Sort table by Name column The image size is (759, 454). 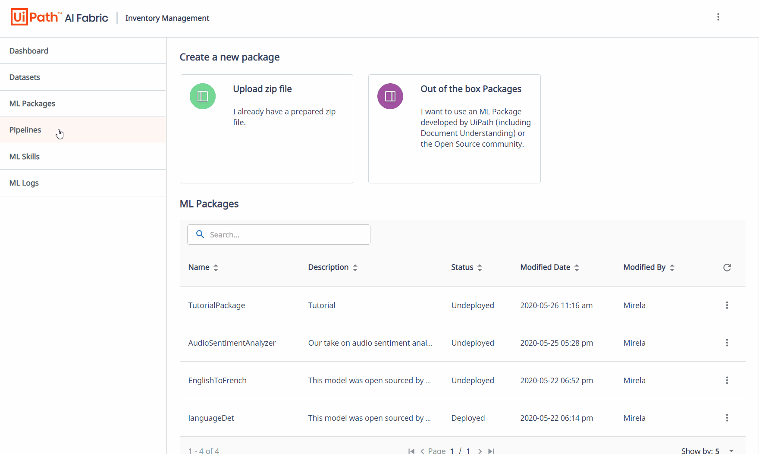point(203,267)
